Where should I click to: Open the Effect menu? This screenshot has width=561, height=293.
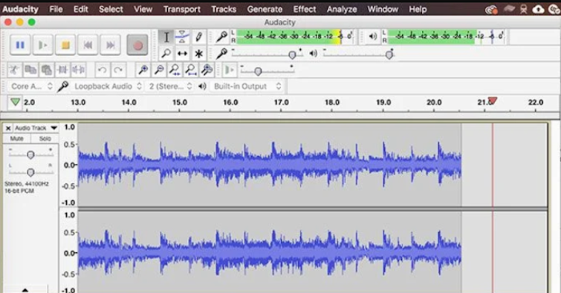point(305,9)
